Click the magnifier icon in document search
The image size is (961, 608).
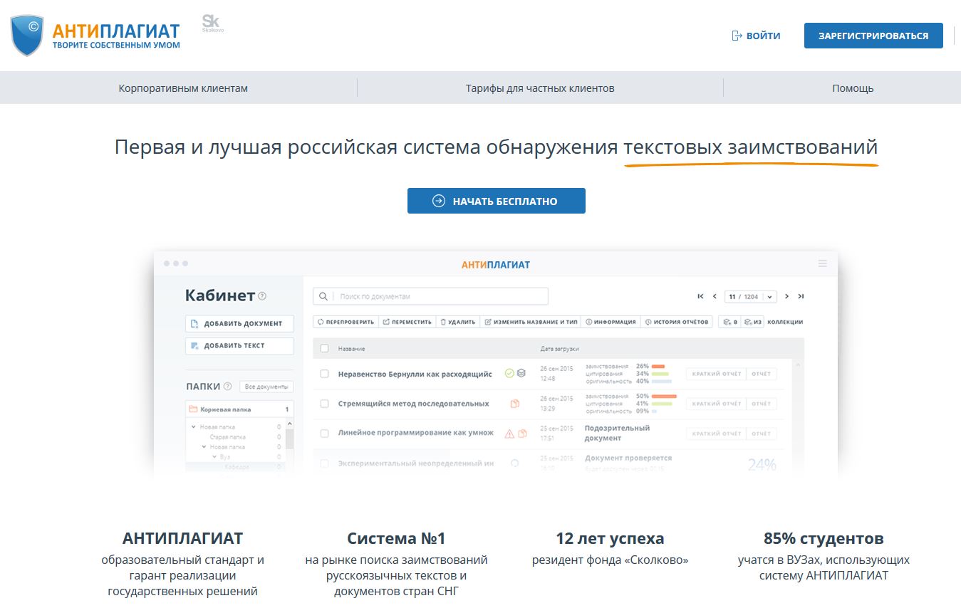click(323, 296)
